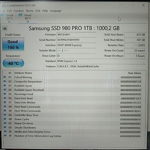Select the Percentage Used attribute name
The width and height of the screenshot is (150, 150).
pos(24,94)
